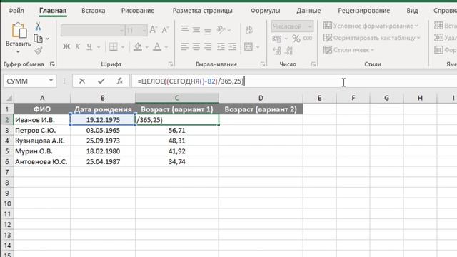Switch to the Рисование tab
This screenshot has width=457, height=257.
tap(138, 11)
